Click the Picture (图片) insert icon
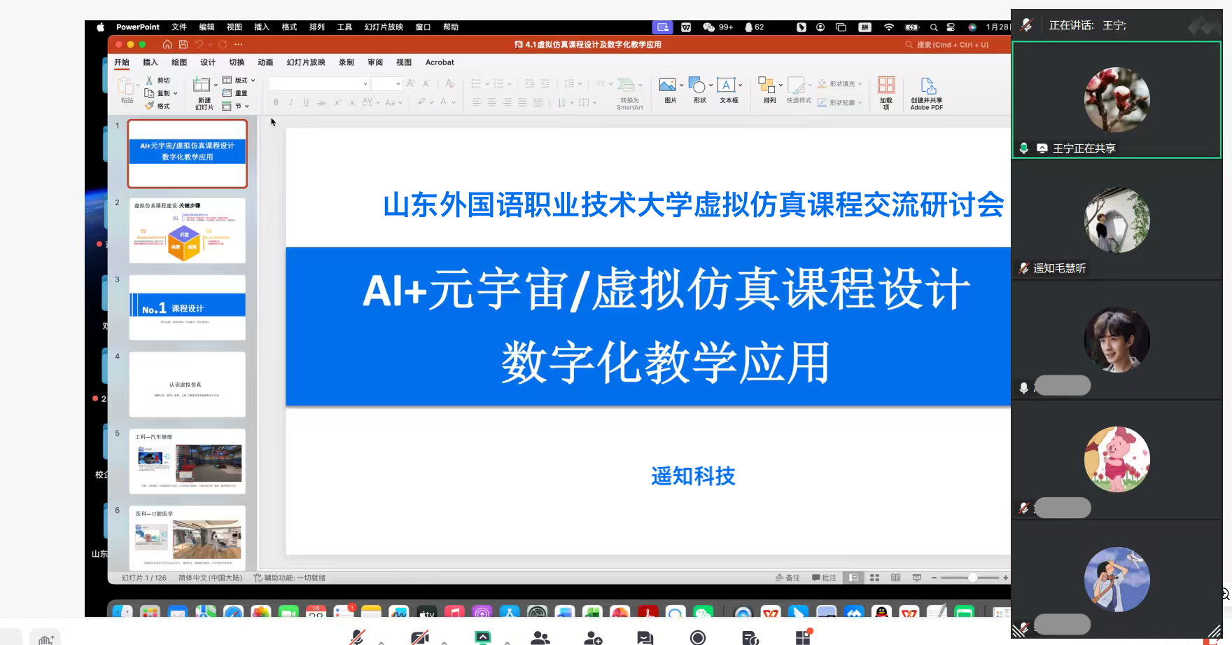 pyautogui.click(x=668, y=86)
